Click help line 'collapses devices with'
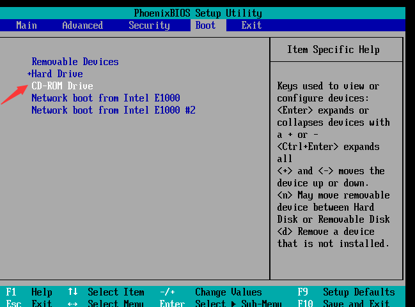The height and width of the screenshot is (307, 415). 334,123
